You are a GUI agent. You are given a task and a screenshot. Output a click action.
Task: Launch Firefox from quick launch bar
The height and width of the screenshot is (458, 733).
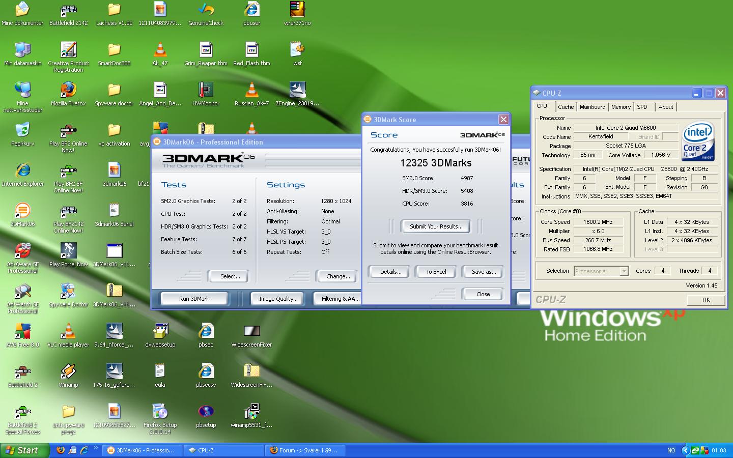pyautogui.click(x=61, y=450)
